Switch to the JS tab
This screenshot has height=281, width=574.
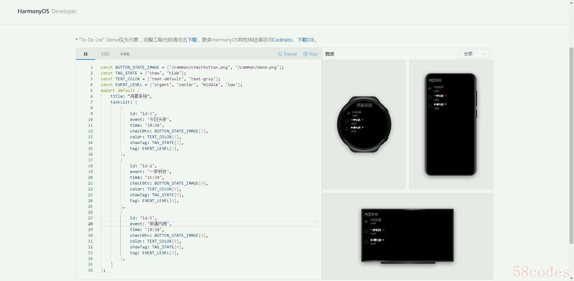86,54
